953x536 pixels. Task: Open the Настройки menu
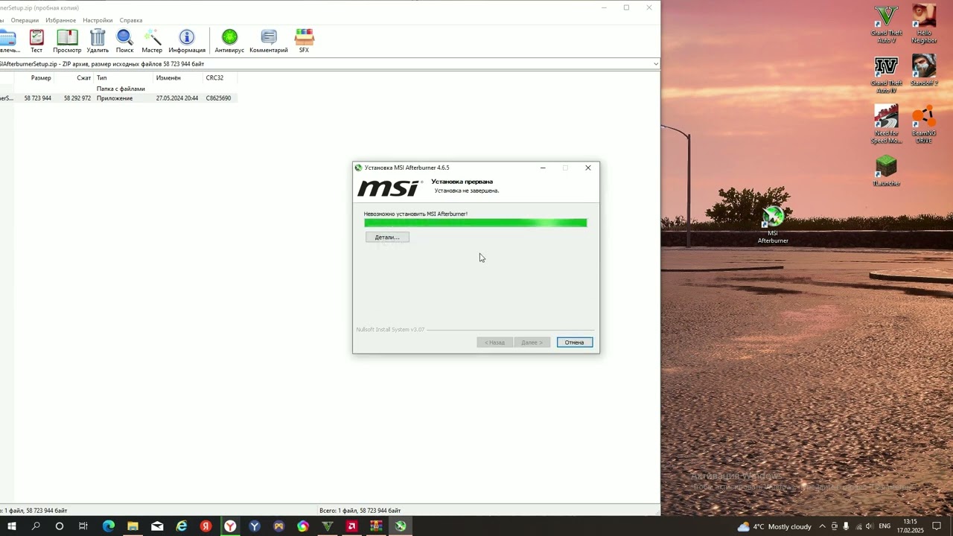coord(98,20)
